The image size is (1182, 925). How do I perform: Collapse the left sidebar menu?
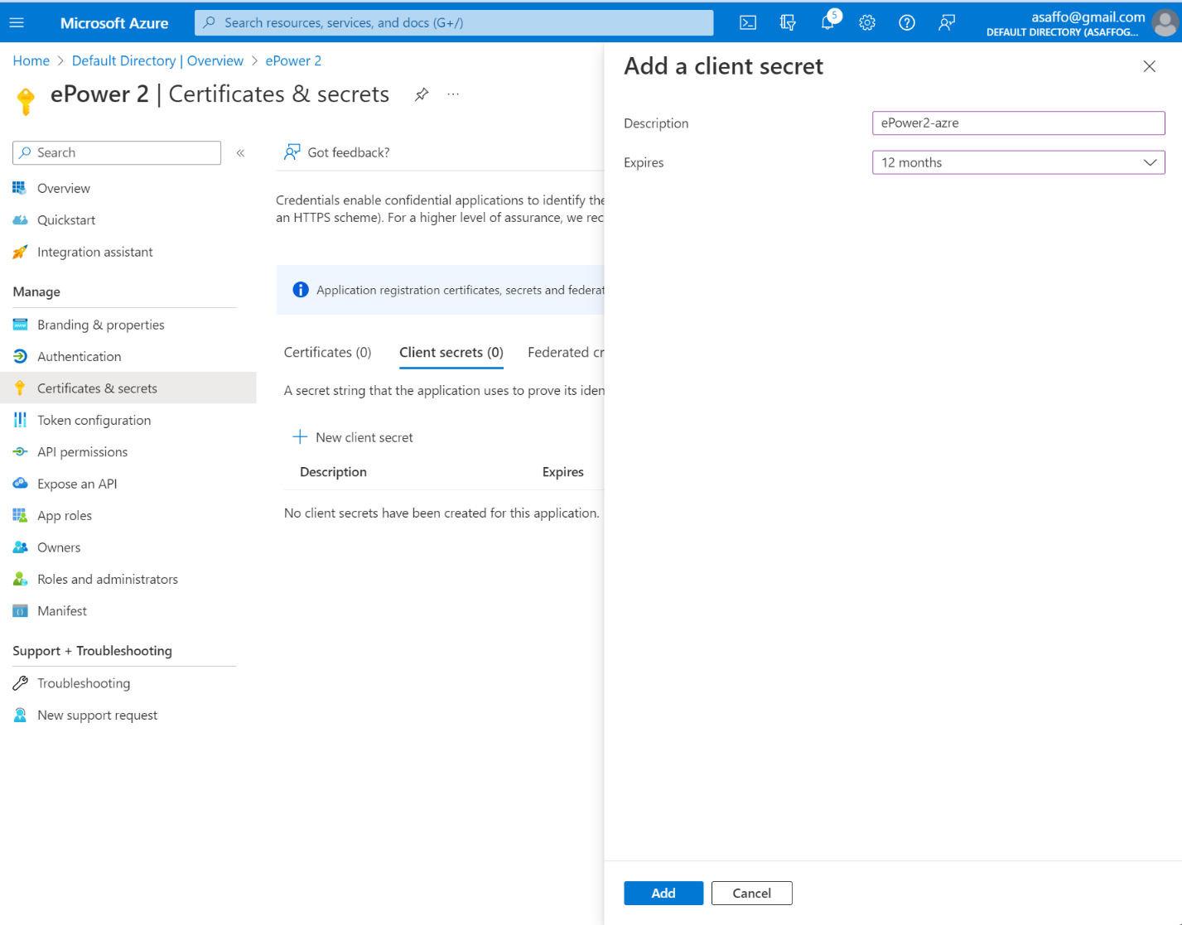[x=240, y=152]
